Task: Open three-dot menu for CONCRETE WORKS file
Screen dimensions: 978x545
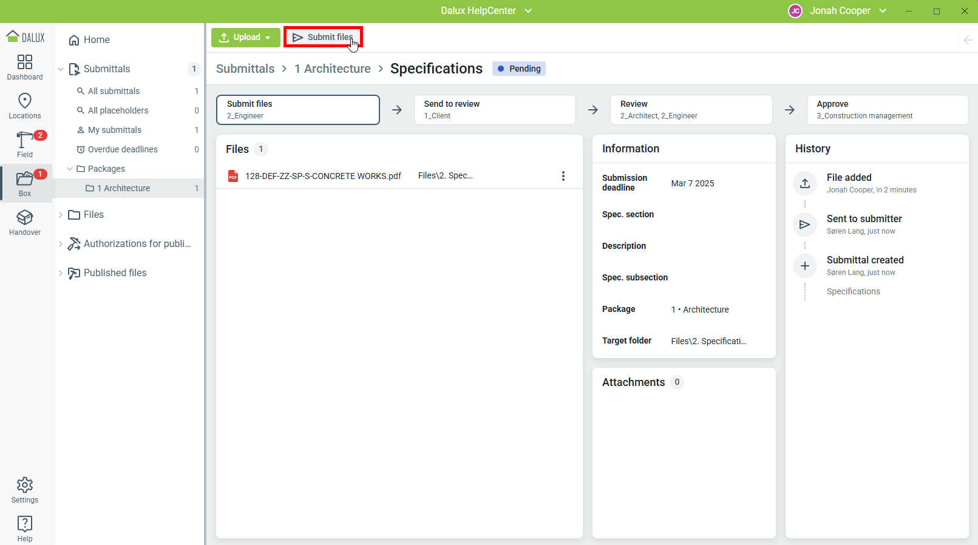Action: point(563,176)
